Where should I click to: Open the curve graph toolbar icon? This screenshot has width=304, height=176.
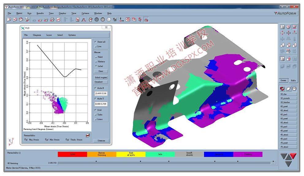[58, 20]
